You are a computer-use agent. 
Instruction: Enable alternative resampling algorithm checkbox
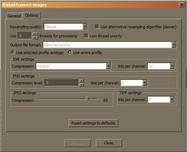pyautogui.click(x=97, y=26)
